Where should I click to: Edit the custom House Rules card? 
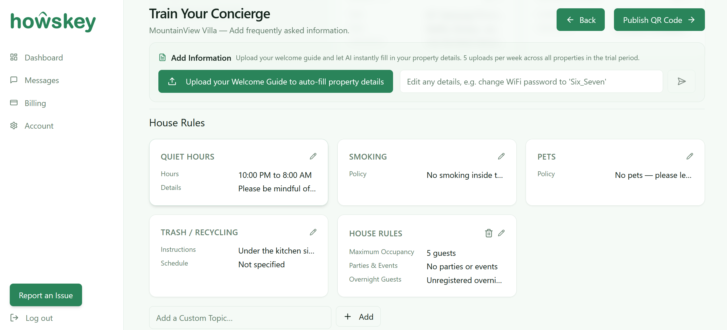[x=501, y=233]
